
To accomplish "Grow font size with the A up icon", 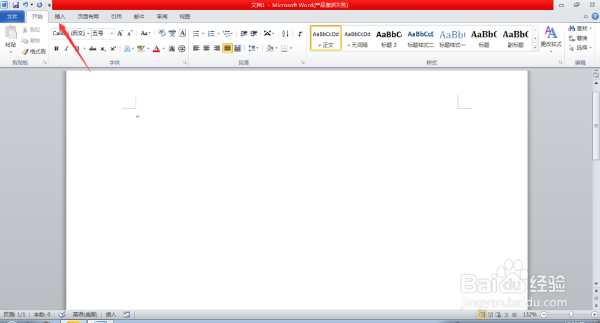I will pos(120,33).
